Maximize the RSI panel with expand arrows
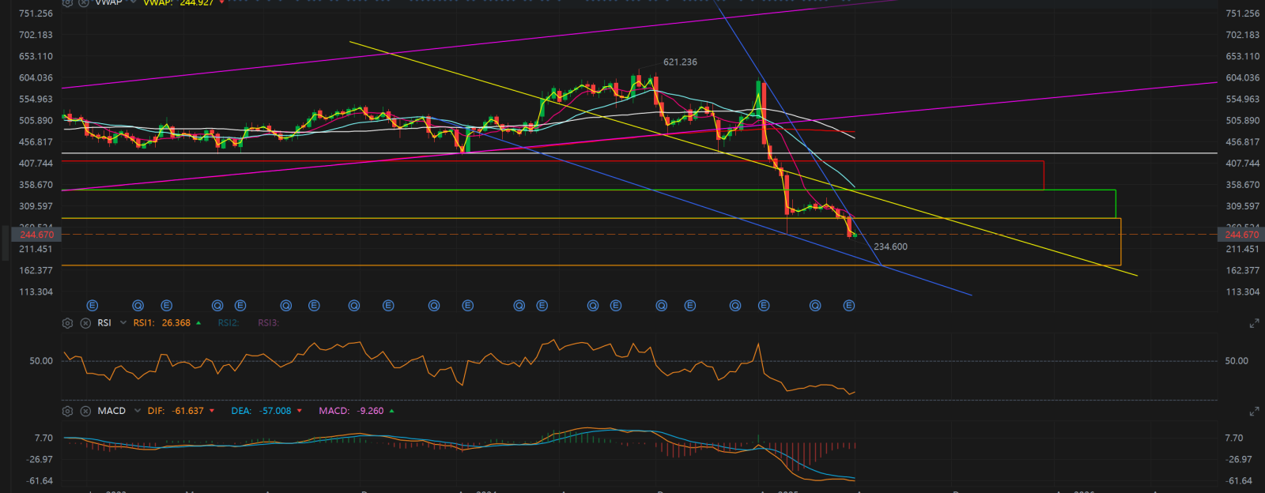 [x=1254, y=324]
